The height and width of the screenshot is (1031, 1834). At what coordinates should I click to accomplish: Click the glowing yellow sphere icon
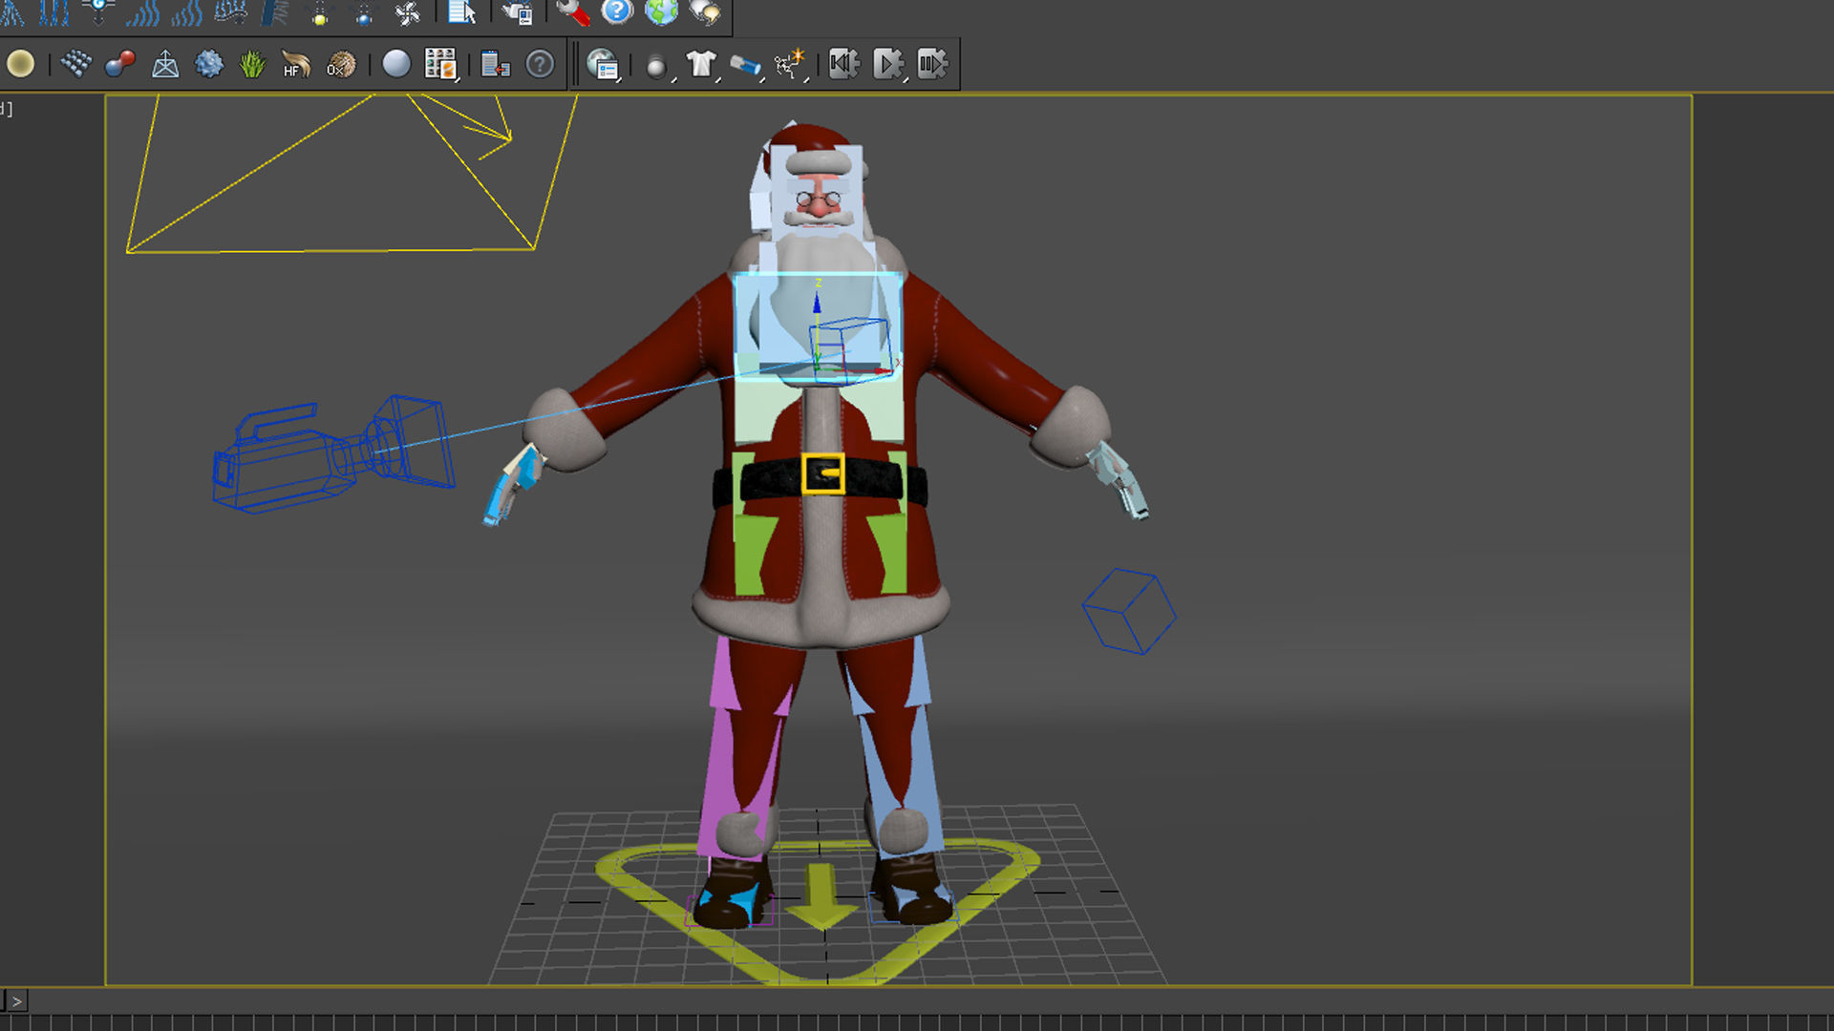click(20, 64)
